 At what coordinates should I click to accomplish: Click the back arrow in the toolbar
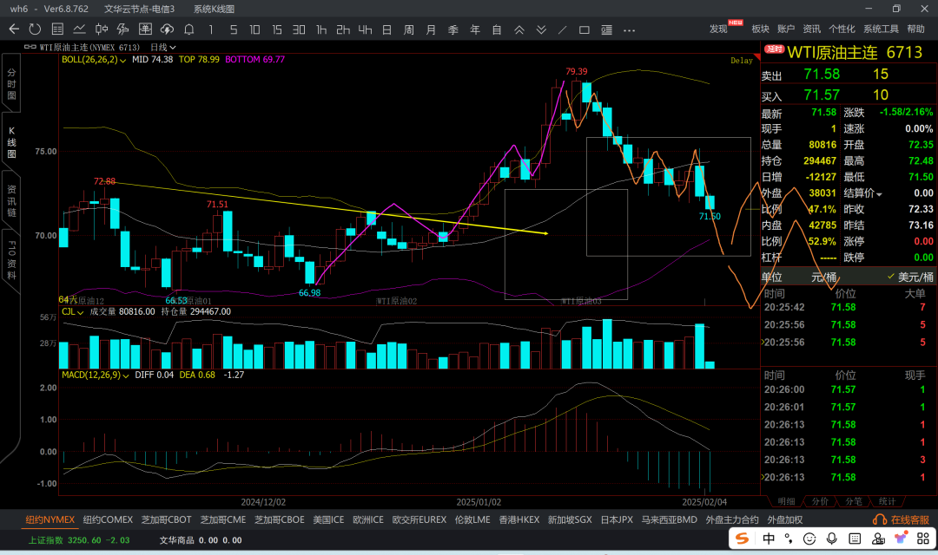click(14, 29)
